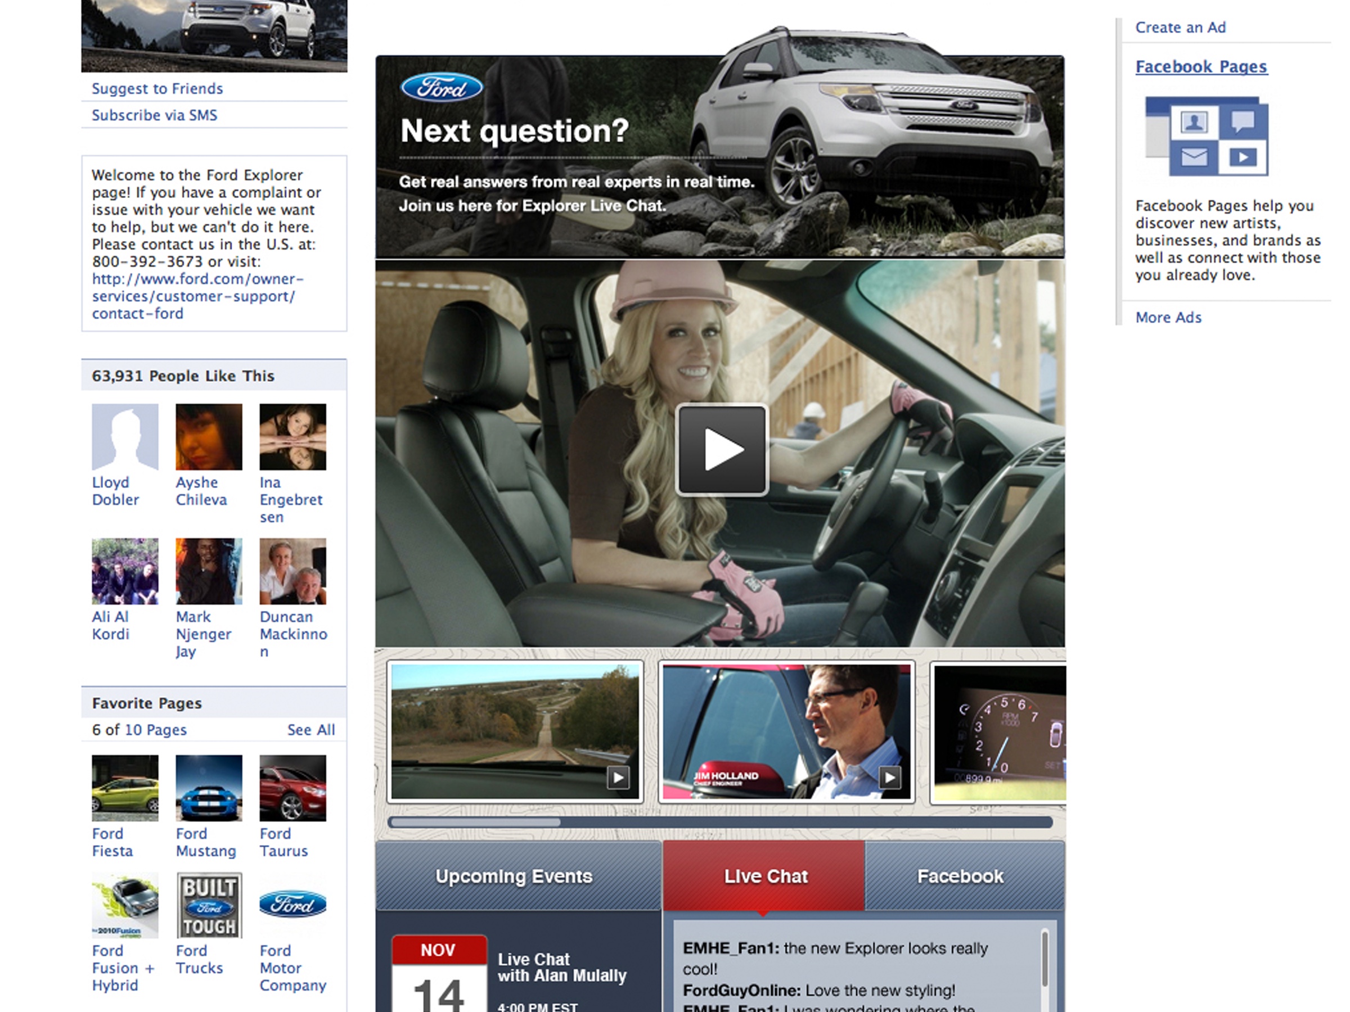
Task: Click the Ford Taurus text link
Action: tap(284, 842)
